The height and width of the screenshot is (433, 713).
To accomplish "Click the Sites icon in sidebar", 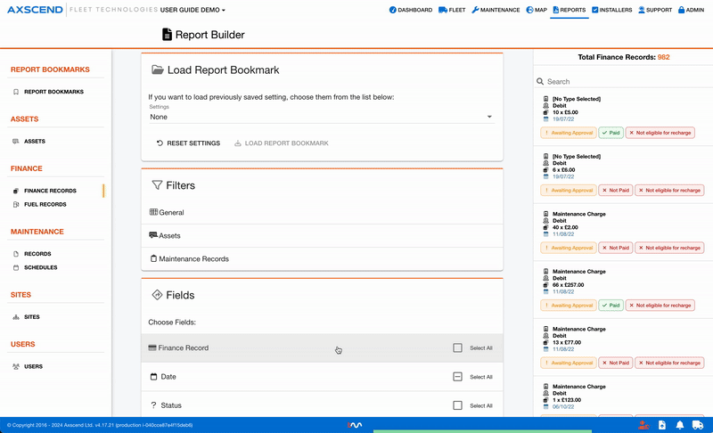I will (x=15, y=317).
